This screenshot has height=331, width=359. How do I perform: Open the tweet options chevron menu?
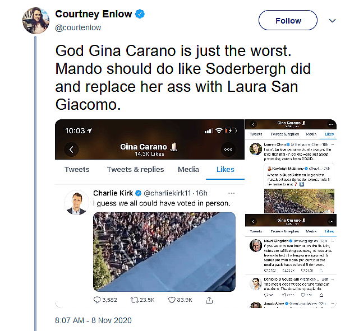[x=332, y=21]
